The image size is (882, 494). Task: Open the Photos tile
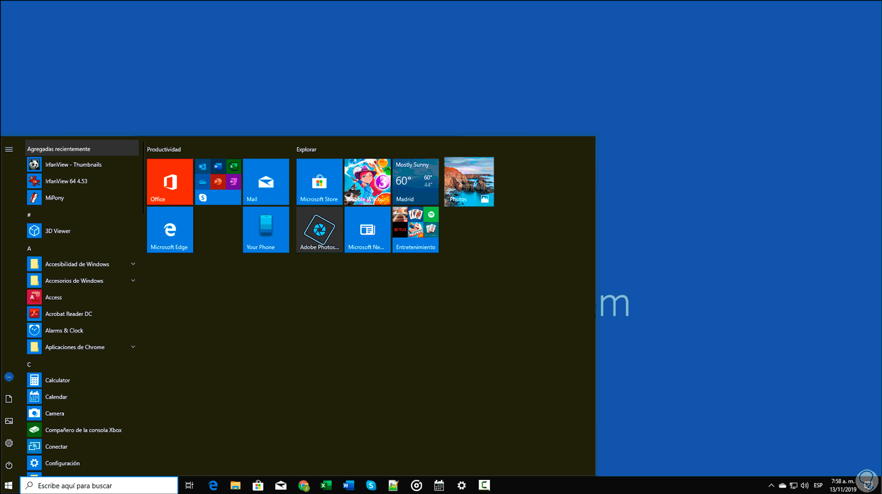click(469, 182)
